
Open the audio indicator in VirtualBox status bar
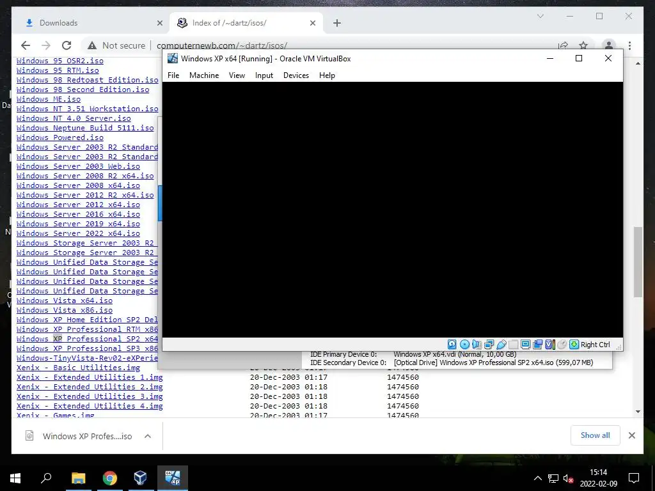click(477, 345)
